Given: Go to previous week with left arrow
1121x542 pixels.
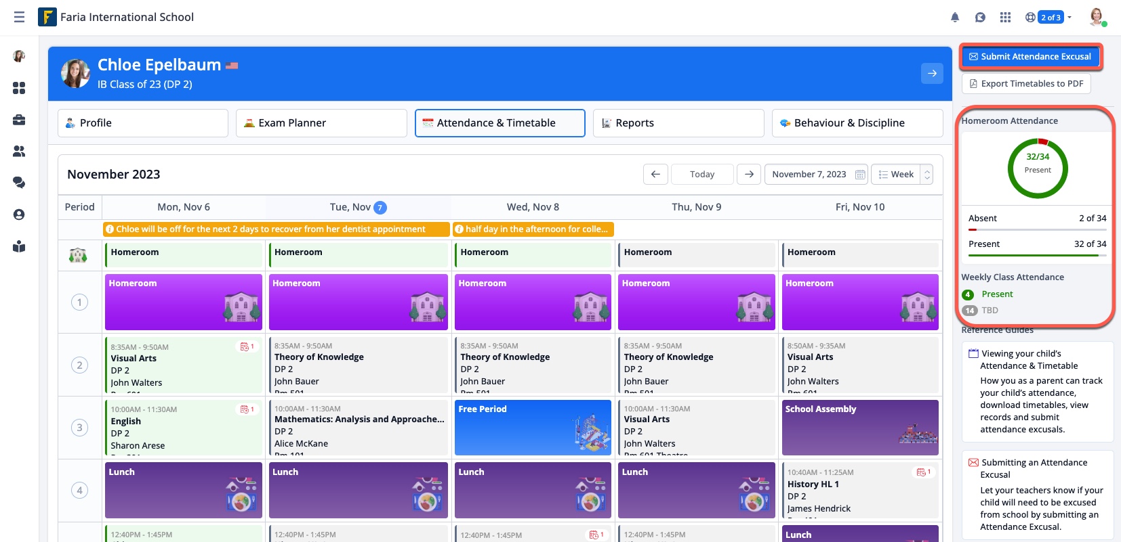Looking at the screenshot, I should coord(655,175).
